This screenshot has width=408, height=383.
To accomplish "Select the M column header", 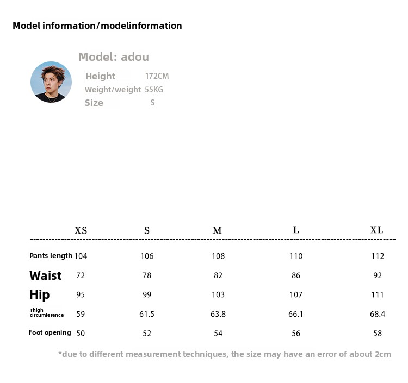I will 217,230.
